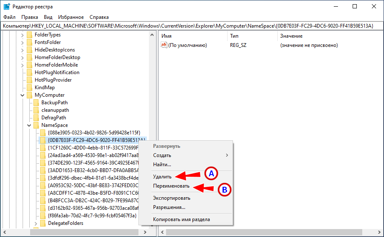Click the (значение не присвоено) data cell
This screenshot has width=384, height=237.
pos(309,45)
